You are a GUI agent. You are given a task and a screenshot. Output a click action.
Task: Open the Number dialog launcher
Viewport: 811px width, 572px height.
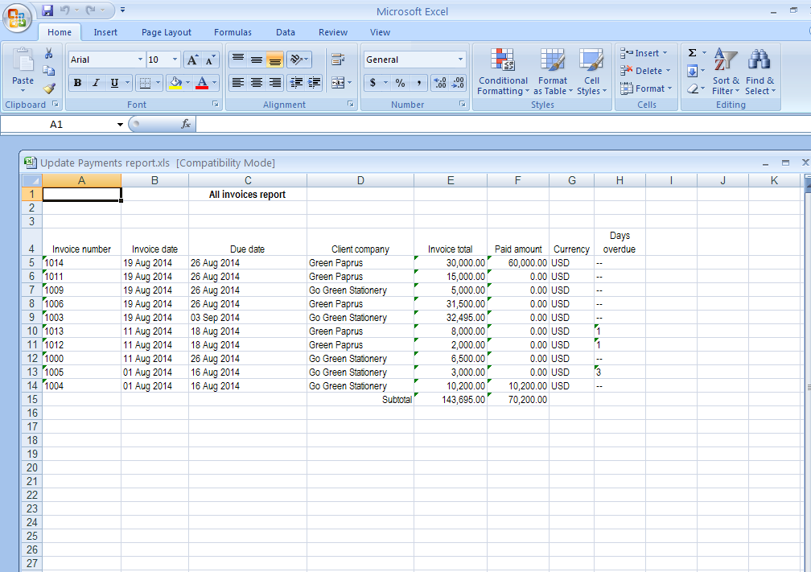[463, 105]
